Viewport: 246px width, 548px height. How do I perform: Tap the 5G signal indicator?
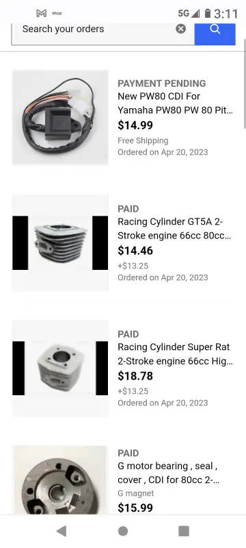pos(189,13)
